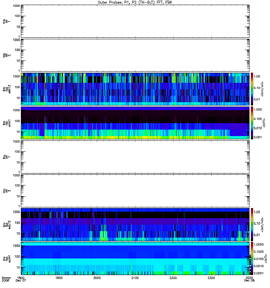The height and width of the screenshot is (288, 270).
Task: Click the '1900' time axis label
Action: click(59, 278)
